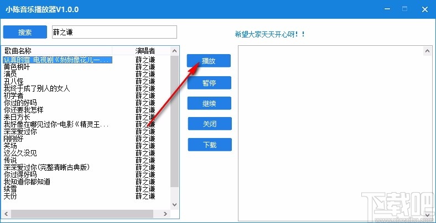This screenshot has width=436, height=223.
Task: Select the song 黄色枫叶
Action: pos(17,67)
